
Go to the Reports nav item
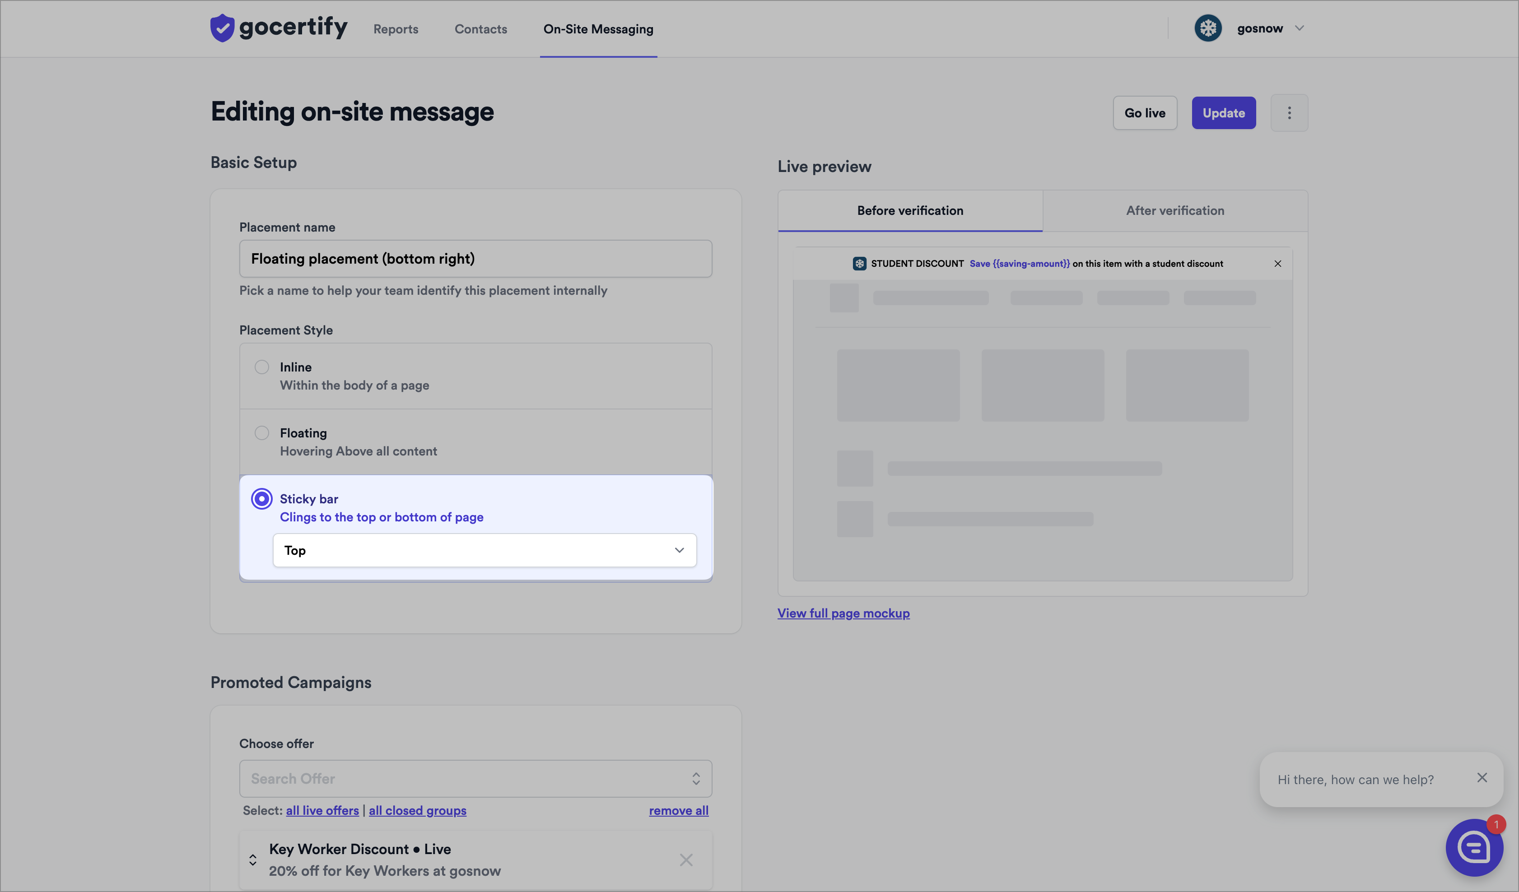[396, 29]
